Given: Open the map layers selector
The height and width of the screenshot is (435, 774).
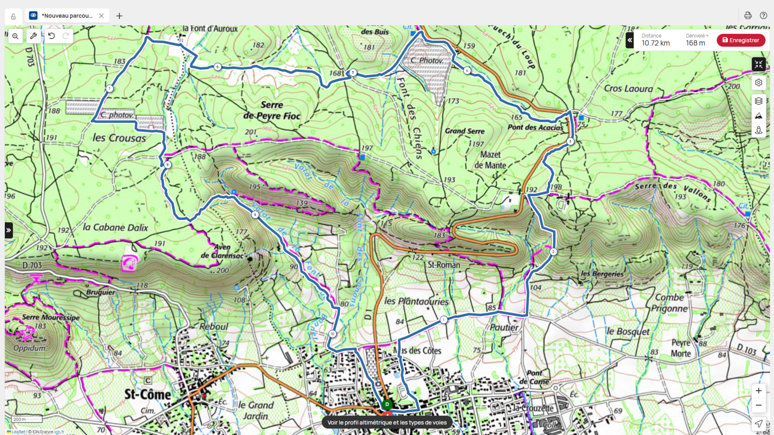Looking at the screenshot, I should point(759,101).
